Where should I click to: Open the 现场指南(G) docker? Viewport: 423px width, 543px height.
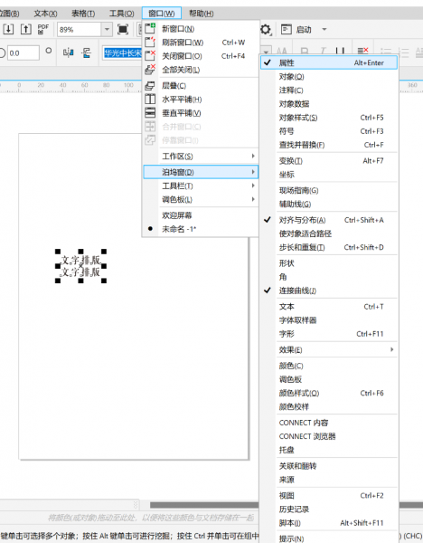pos(329,190)
